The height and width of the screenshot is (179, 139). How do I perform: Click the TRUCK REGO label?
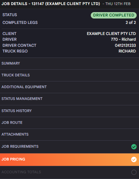[x=15, y=51]
